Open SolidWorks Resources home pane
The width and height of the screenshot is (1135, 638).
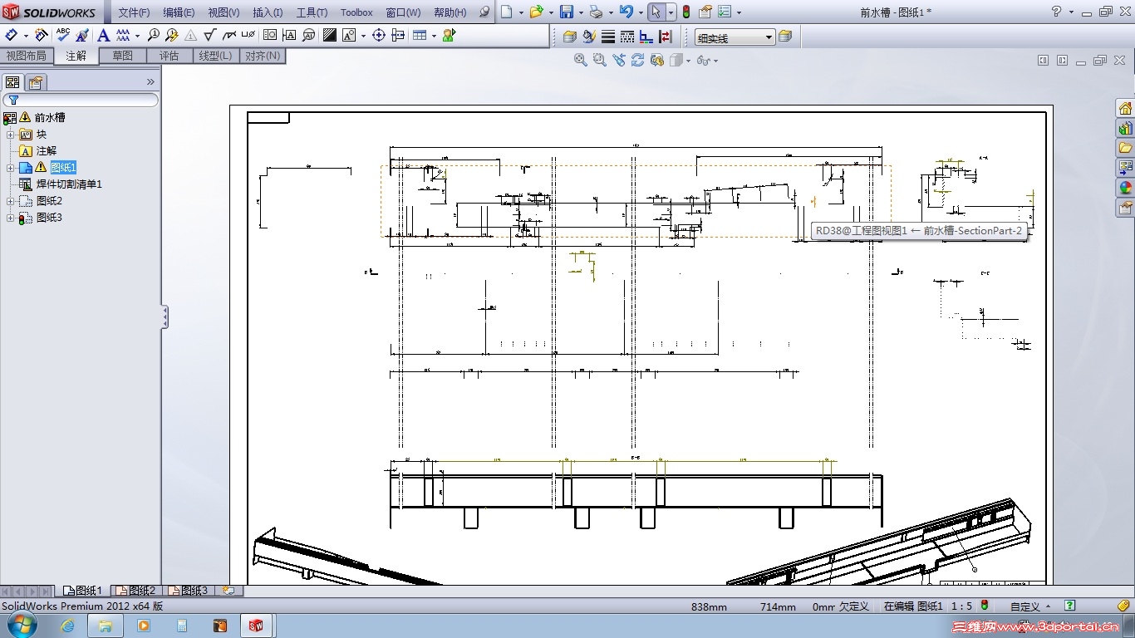(1126, 109)
